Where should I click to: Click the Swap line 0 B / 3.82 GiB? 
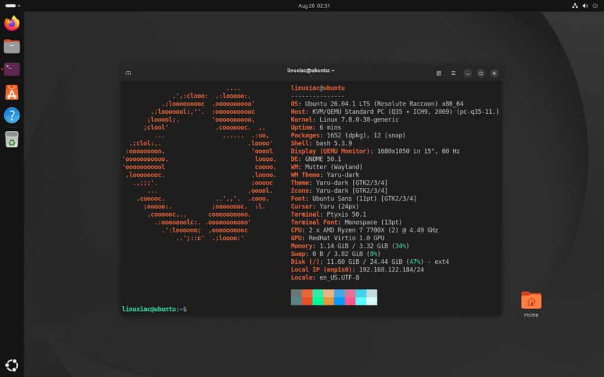[x=336, y=254]
